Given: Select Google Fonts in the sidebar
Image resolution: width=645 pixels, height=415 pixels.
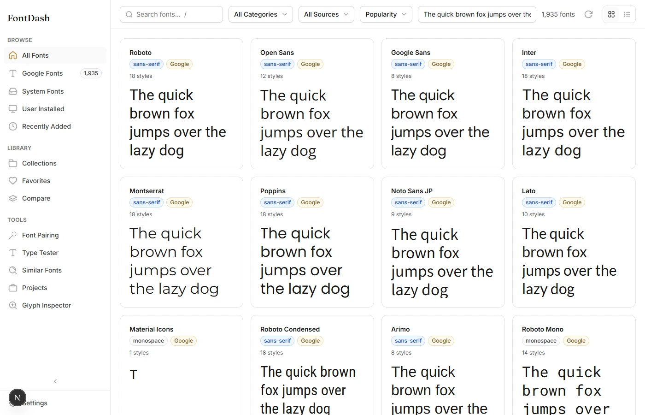Looking at the screenshot, I should 42,73.
